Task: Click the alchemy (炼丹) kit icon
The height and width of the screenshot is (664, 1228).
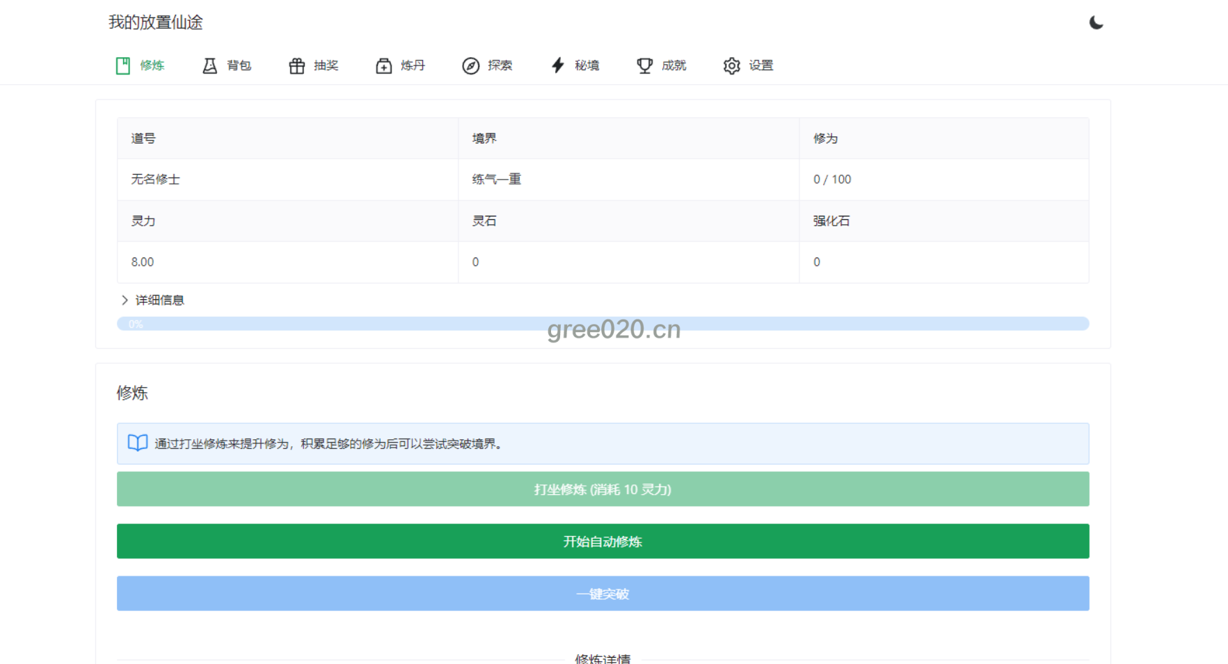Action: coord(384,65)
